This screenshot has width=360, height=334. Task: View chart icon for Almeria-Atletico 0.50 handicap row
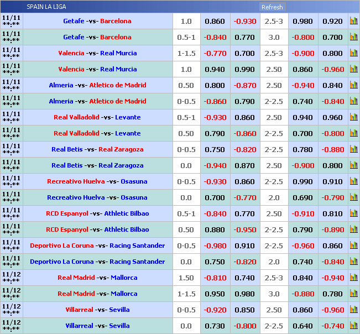coord(353,85)
